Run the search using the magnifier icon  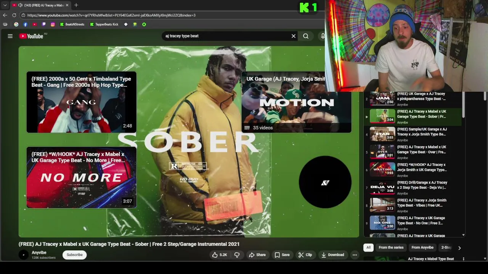306,36
